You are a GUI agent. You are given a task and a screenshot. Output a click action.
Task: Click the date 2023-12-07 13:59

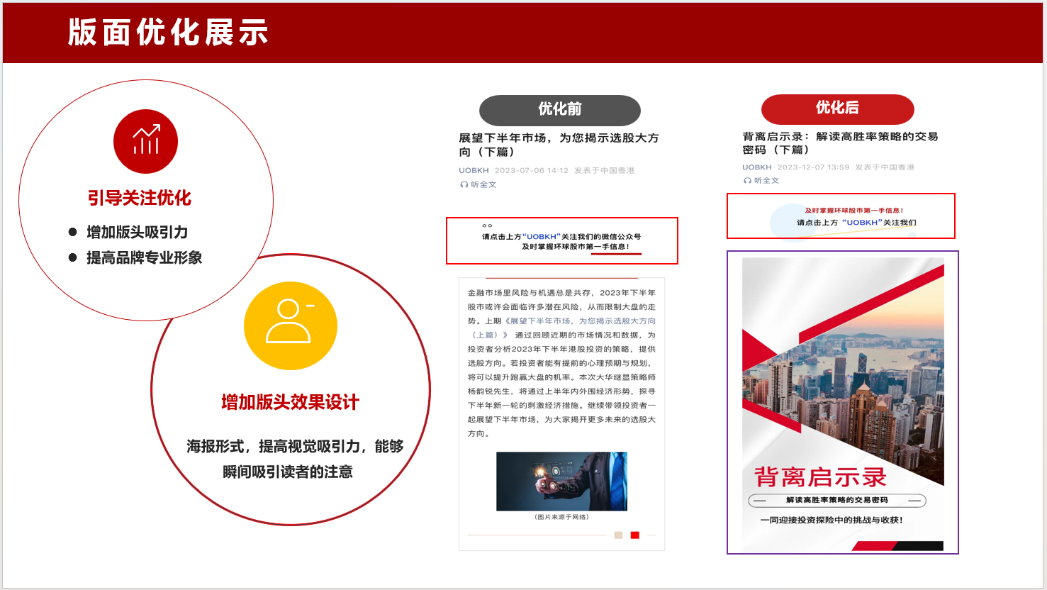click(813, 167)
